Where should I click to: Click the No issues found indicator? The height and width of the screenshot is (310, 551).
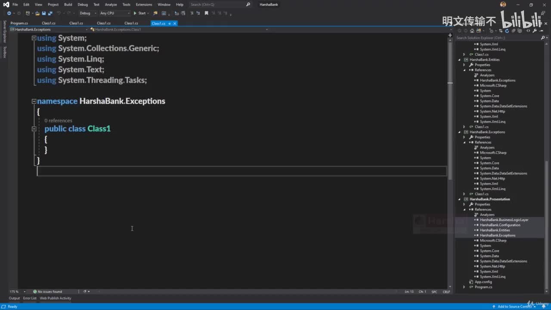coord(47,291)
